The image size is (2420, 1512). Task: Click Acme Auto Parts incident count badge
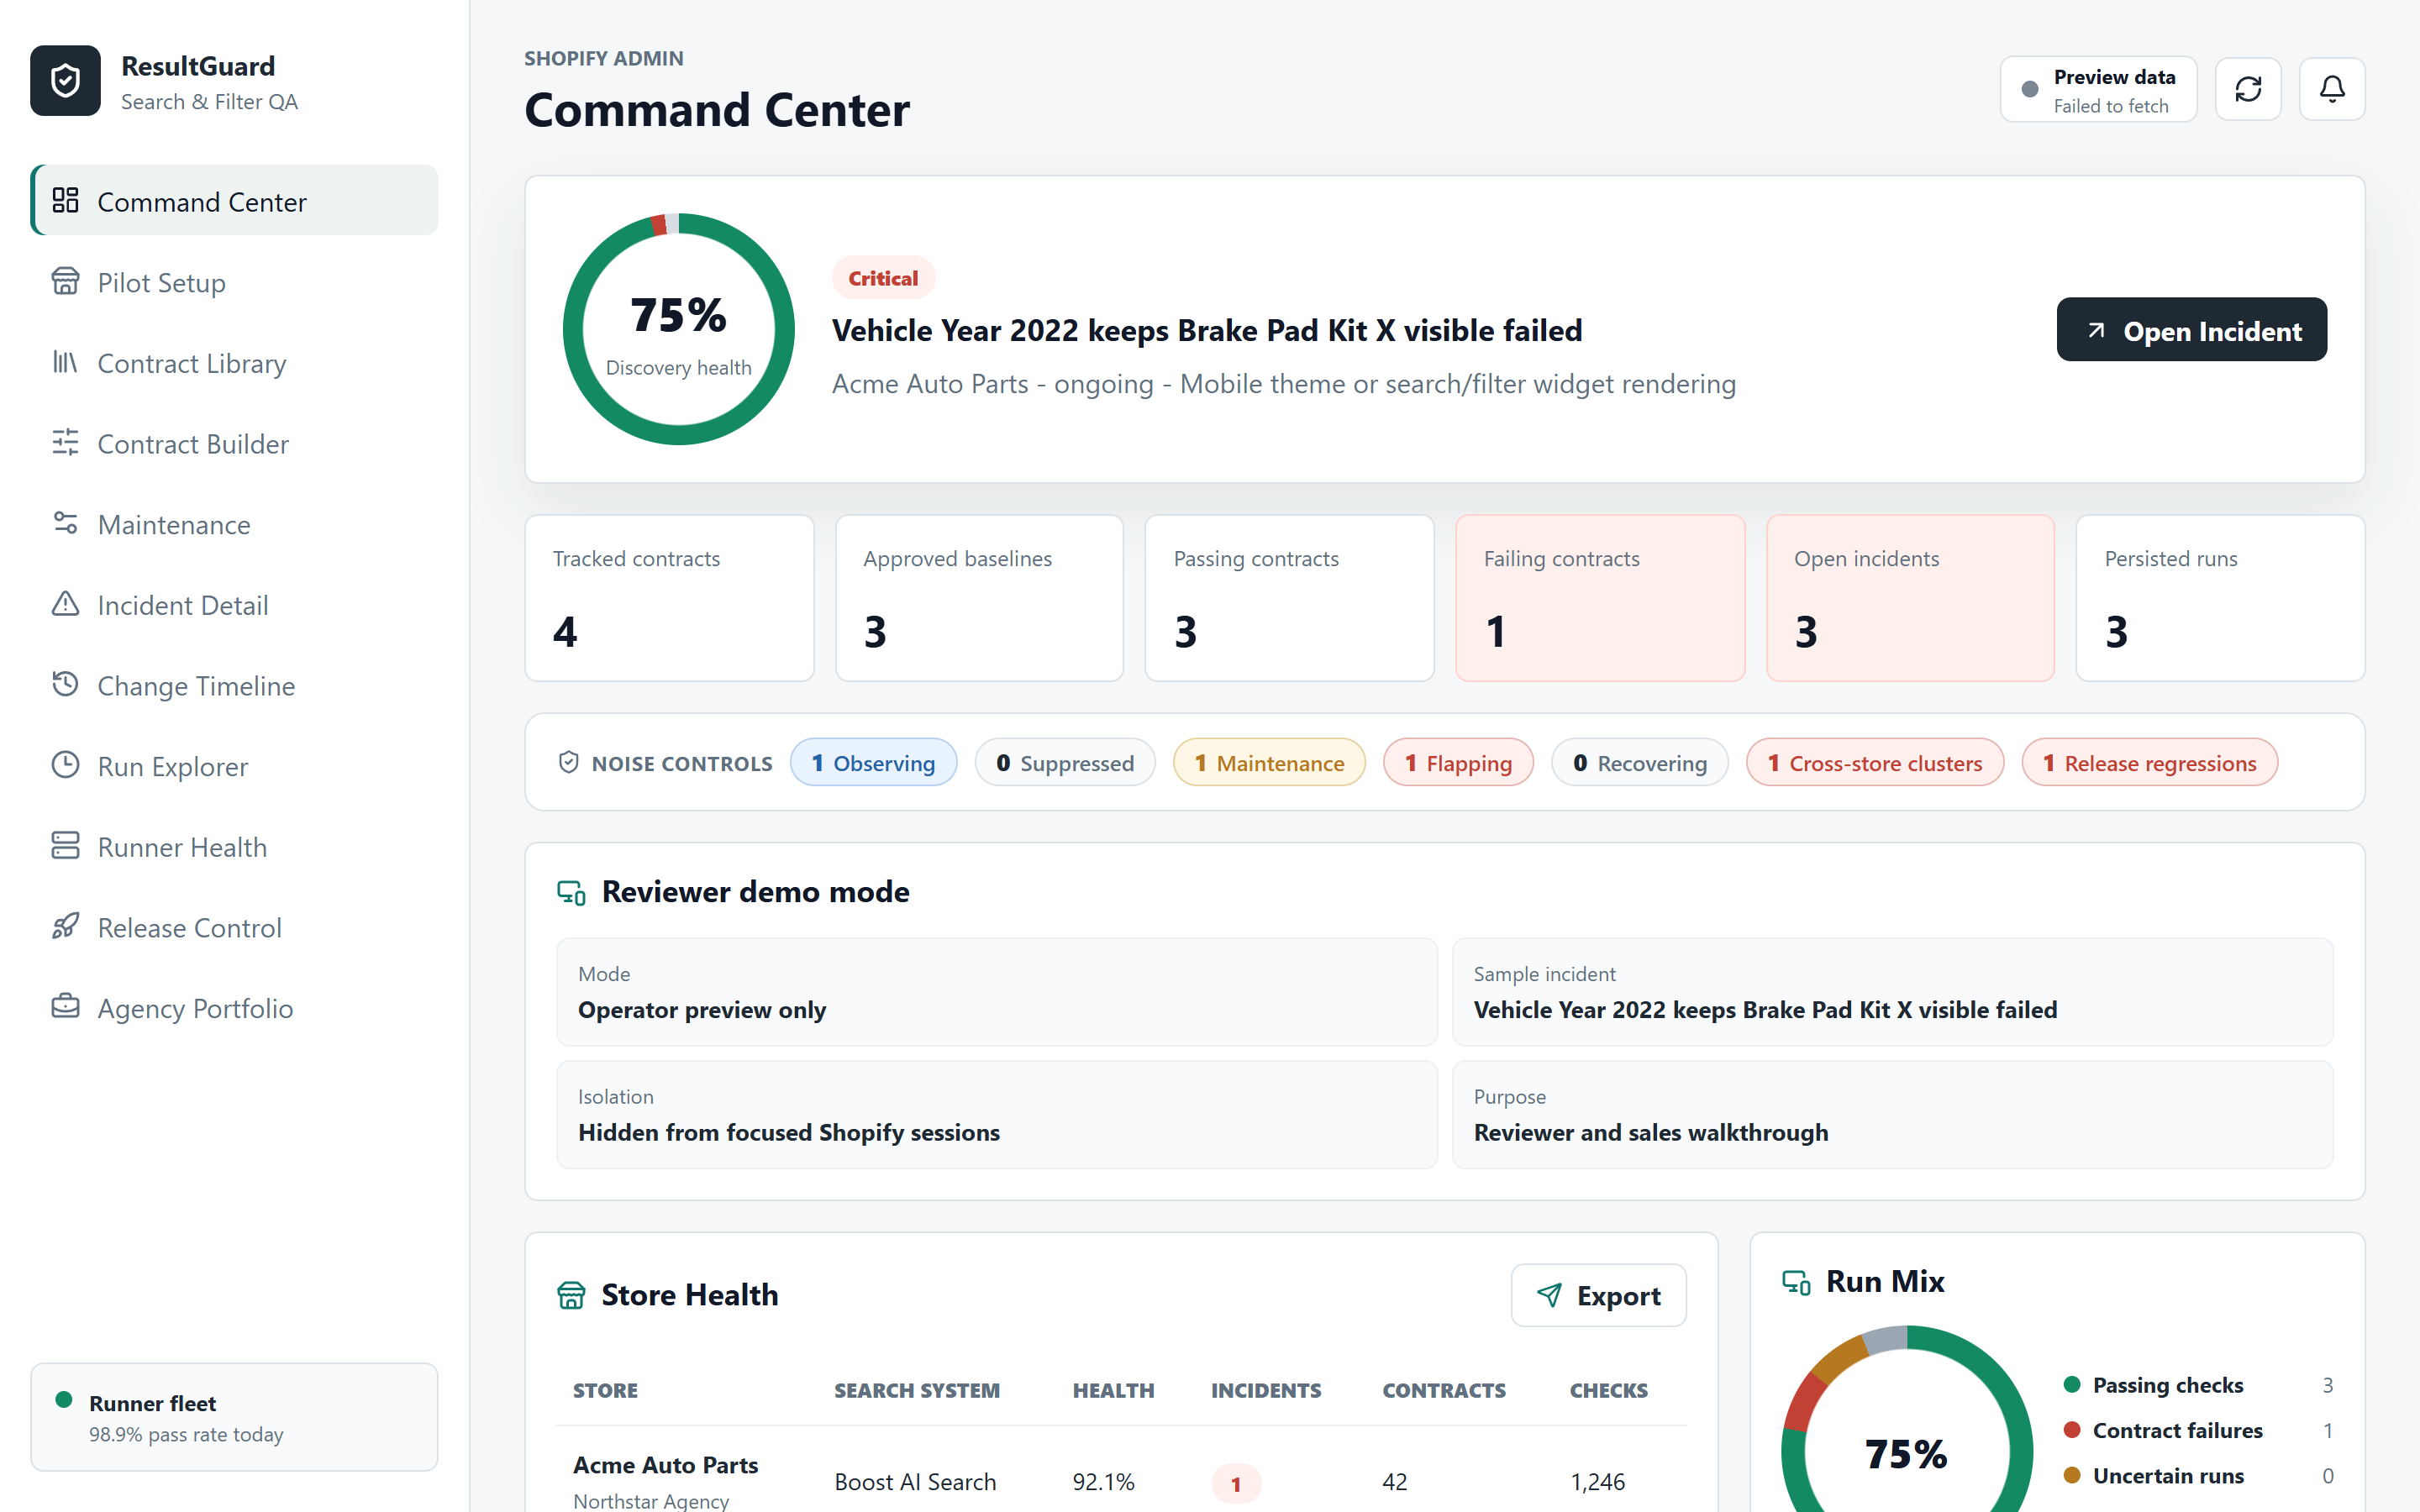tap(1235, 1483)
